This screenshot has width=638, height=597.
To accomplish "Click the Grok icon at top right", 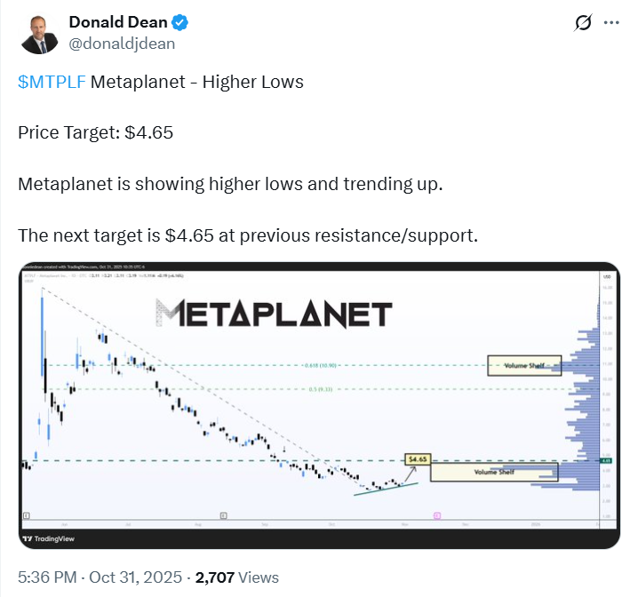I will tap(584, 23).
